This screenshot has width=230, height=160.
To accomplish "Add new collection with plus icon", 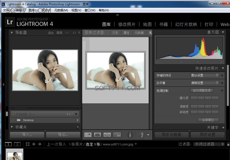I will 78,127.
